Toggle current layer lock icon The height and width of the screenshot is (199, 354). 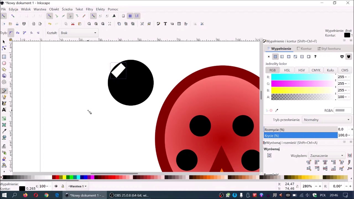click(63, 186)
